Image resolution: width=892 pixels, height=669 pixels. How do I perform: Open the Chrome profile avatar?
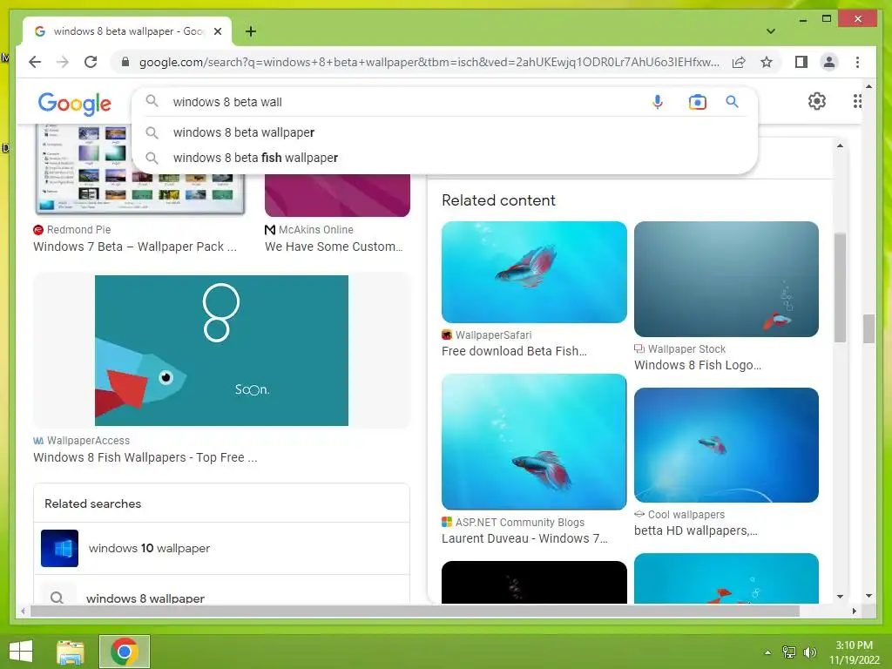829,62
